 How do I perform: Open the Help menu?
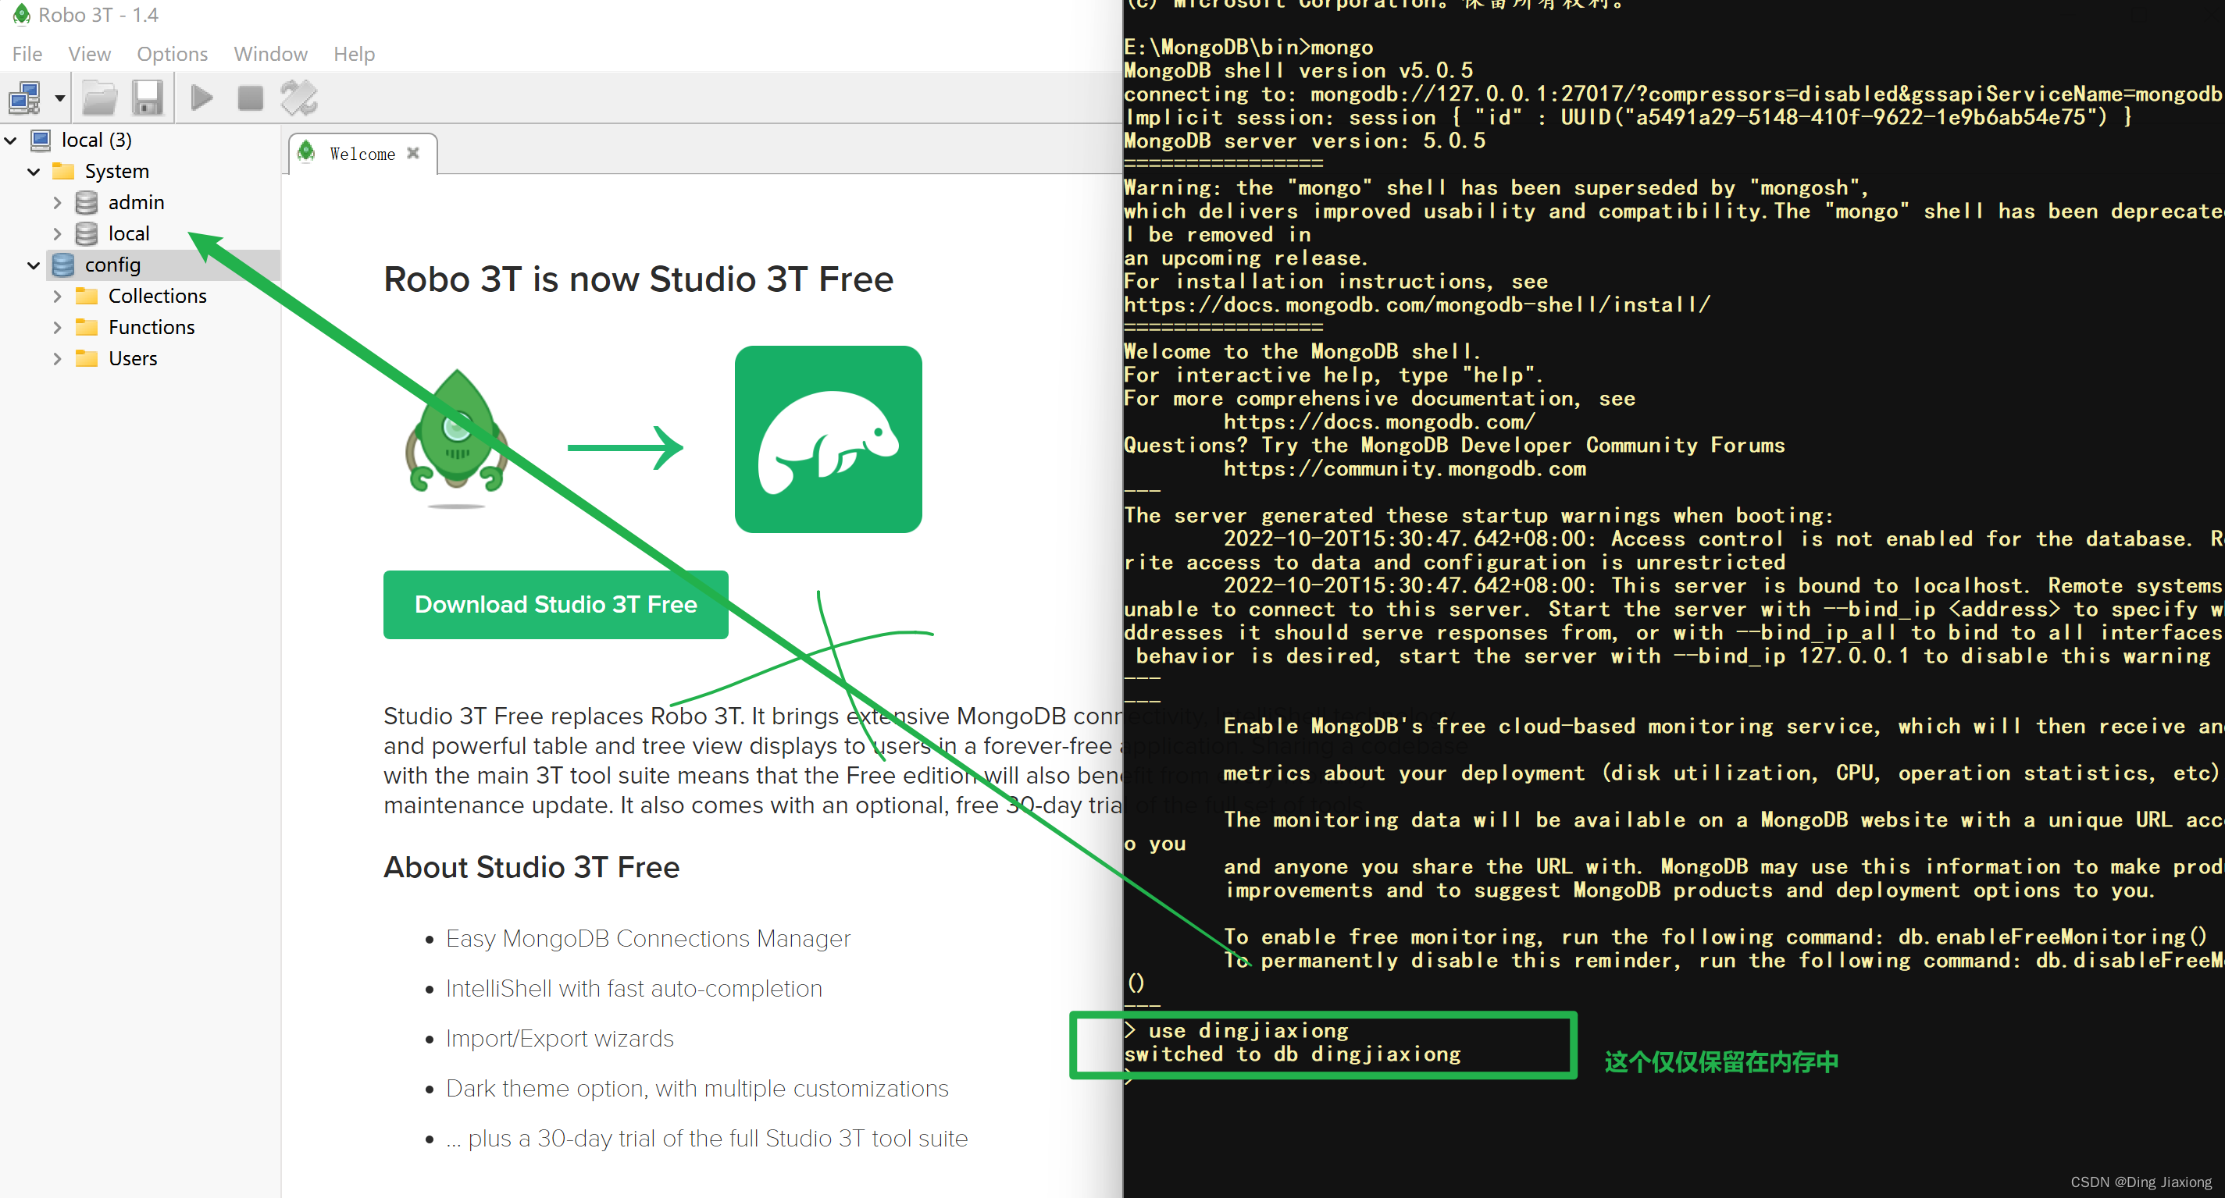point(354,54)
